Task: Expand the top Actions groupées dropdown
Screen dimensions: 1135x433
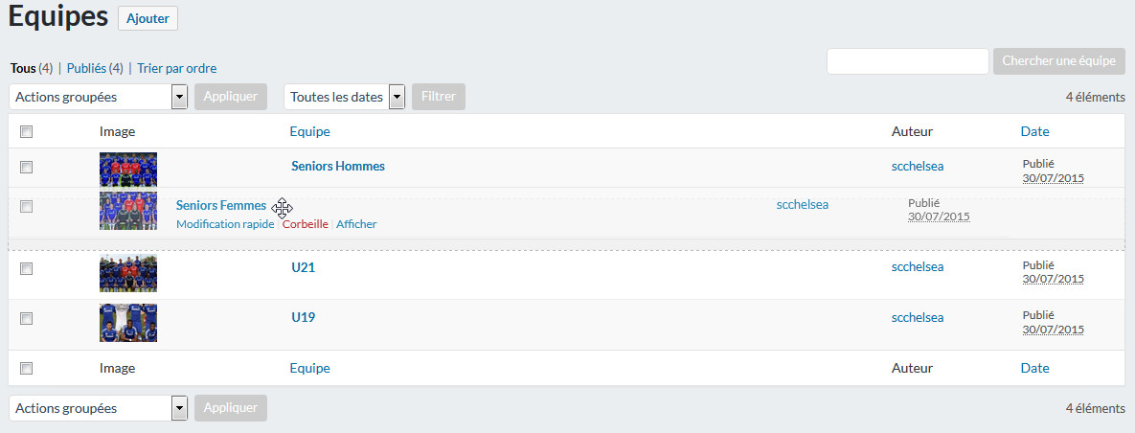Action: click(x=99, y=97)
